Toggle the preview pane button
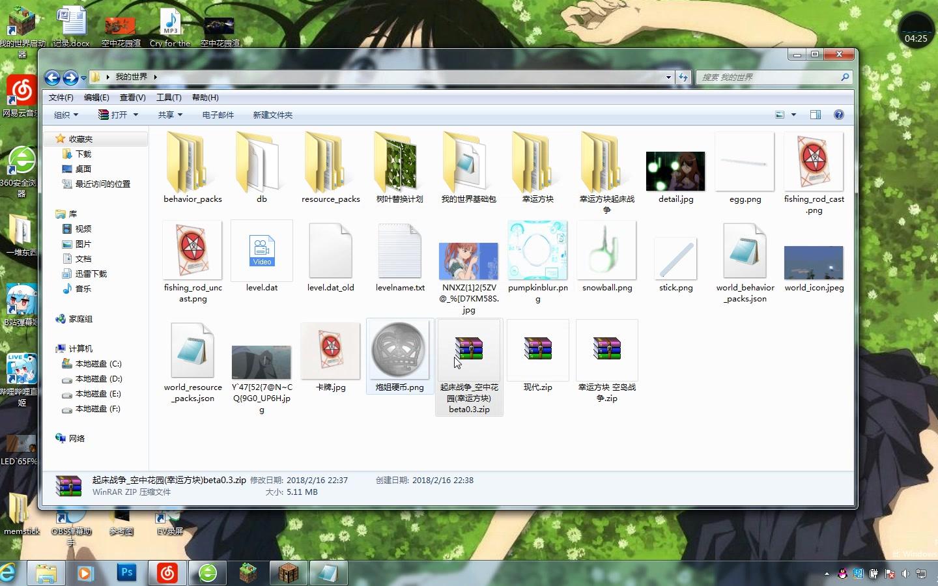Viewport: 938px width, 586px height. point(815,115)
